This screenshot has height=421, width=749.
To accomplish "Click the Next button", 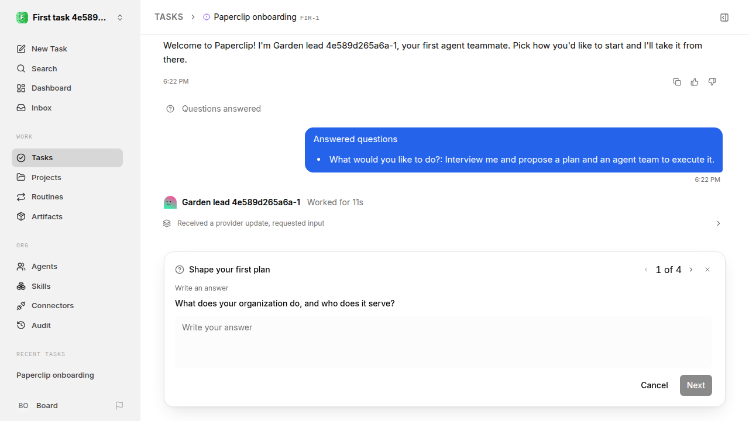I will click(696, 385).
